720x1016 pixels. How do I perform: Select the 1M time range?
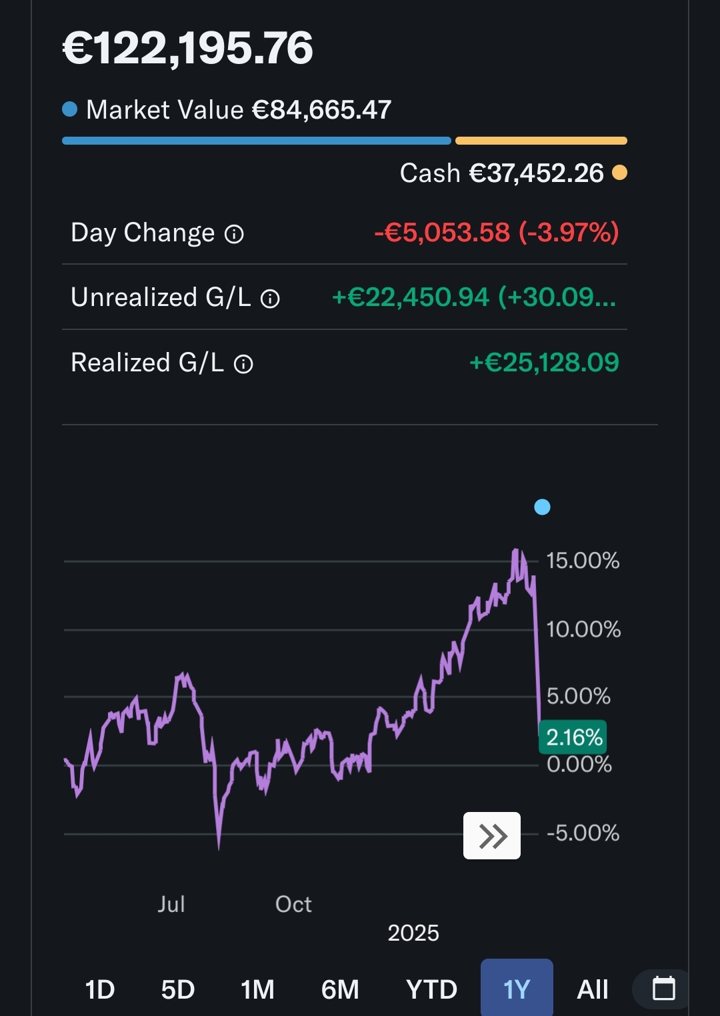click(257, 989)
